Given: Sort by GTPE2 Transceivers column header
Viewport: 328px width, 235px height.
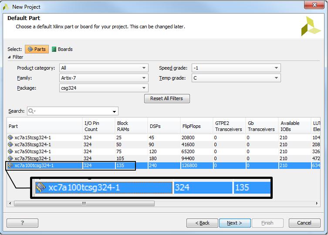Looking at the screenshot, I should coord(229,126).
